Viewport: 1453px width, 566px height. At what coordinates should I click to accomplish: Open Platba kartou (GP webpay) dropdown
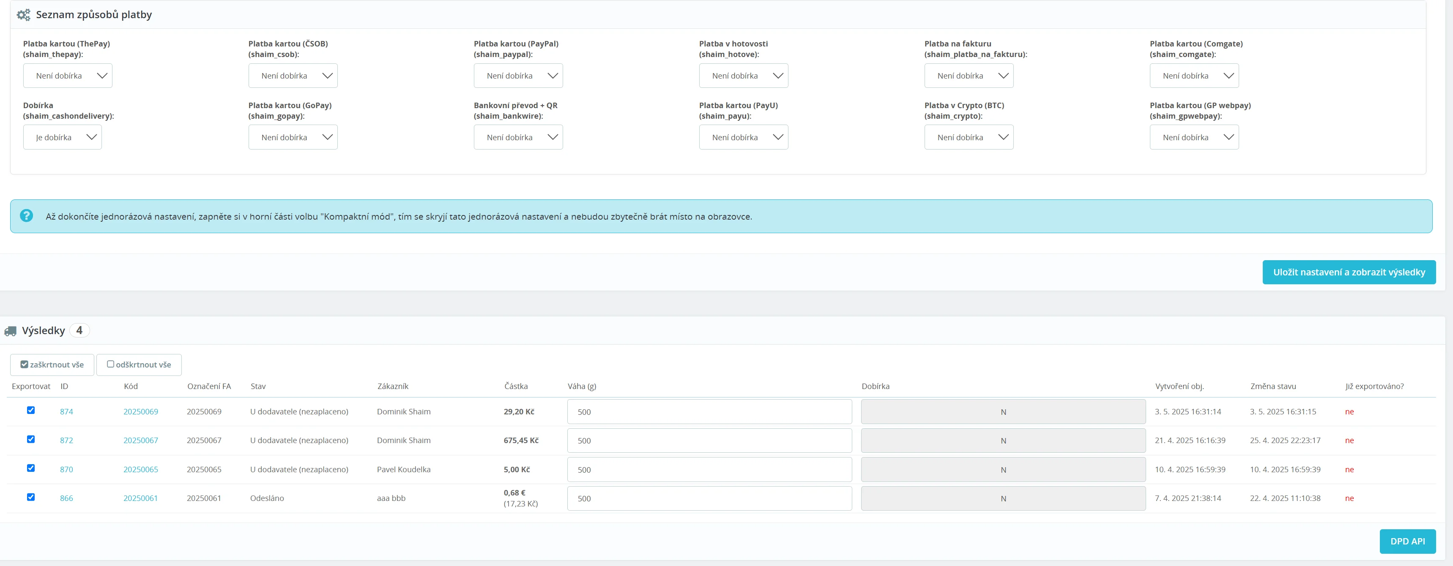[x=1194, y=138]
